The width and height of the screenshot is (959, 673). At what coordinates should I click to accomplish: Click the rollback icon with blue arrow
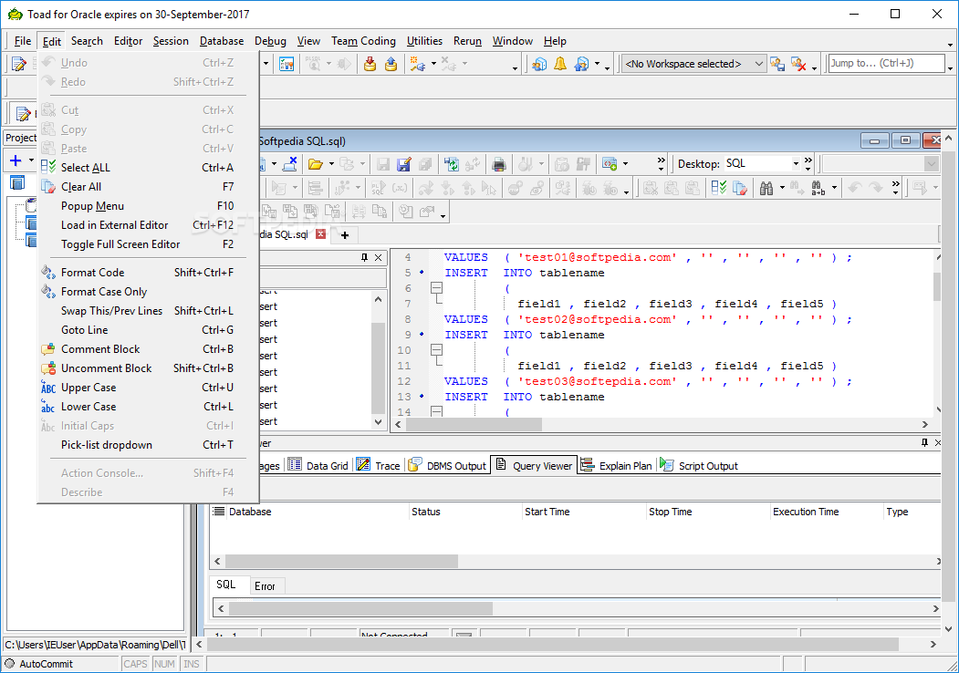[x=391, y=64]
